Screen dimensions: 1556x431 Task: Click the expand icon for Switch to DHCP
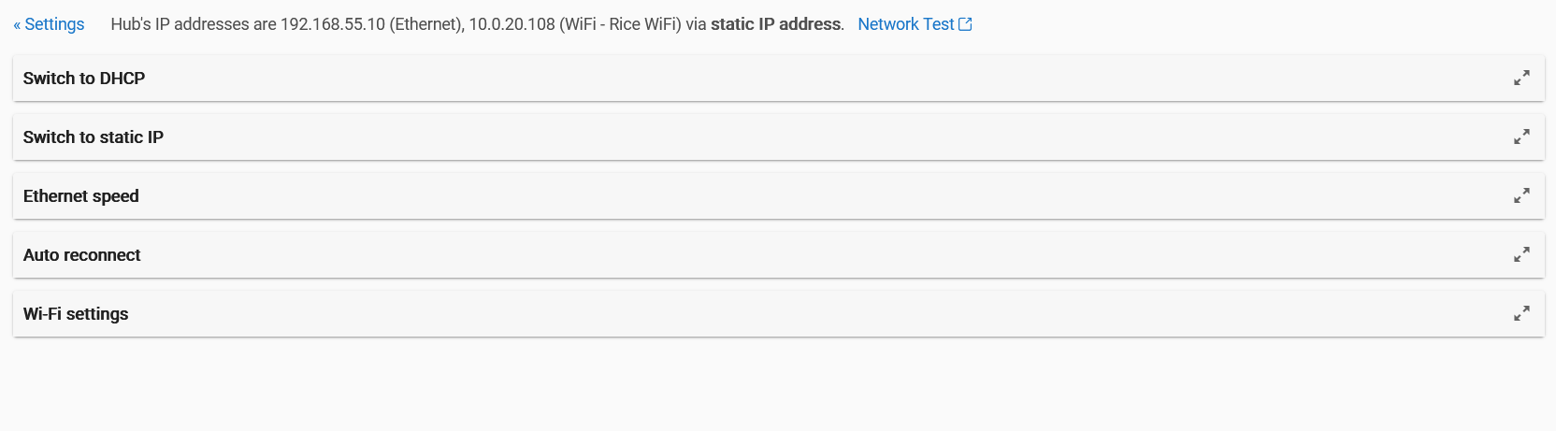1521,79
